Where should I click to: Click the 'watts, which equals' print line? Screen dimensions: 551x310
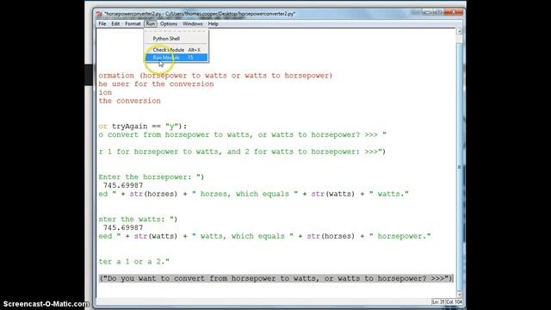click(264, 237)
